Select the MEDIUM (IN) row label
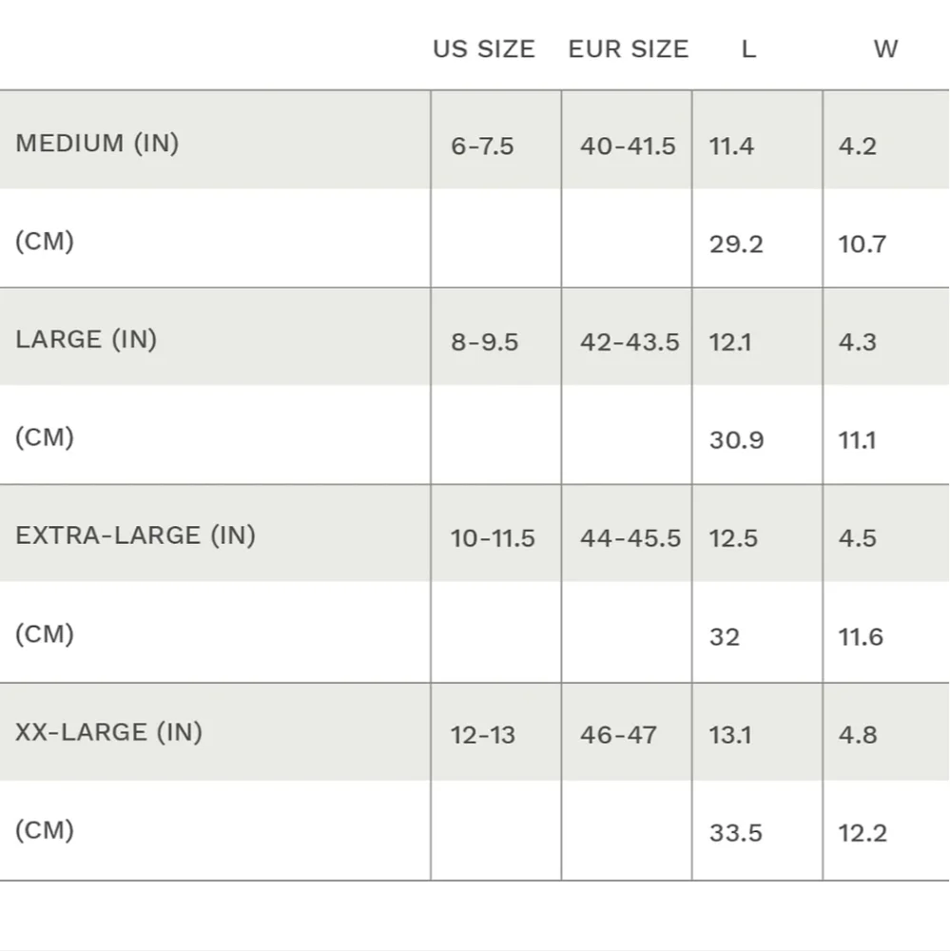 (97, 144)
